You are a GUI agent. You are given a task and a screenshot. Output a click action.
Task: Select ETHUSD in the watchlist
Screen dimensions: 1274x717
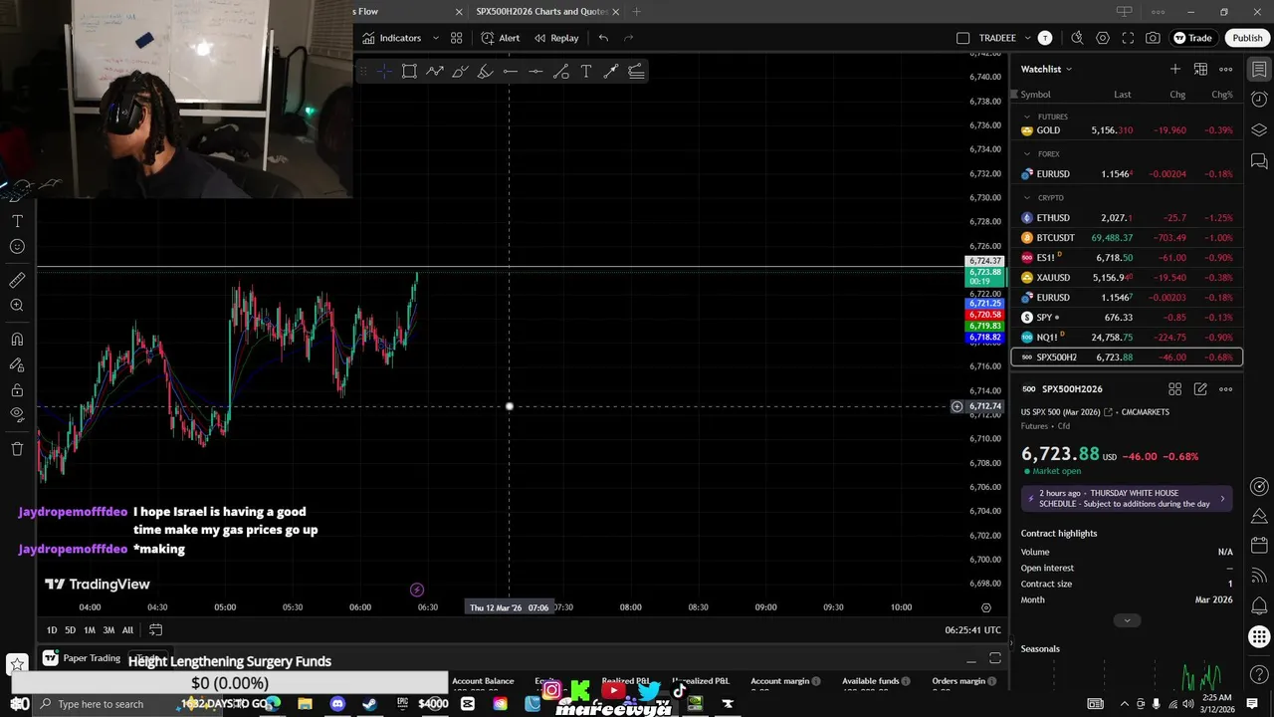pos(1127,218)
